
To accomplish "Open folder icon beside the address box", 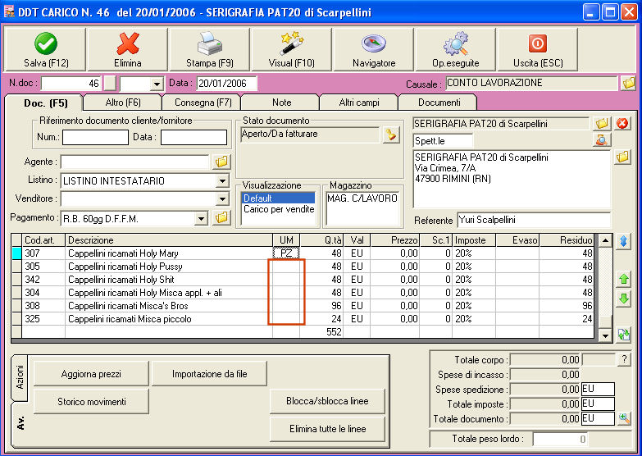I will pos(622,157).
